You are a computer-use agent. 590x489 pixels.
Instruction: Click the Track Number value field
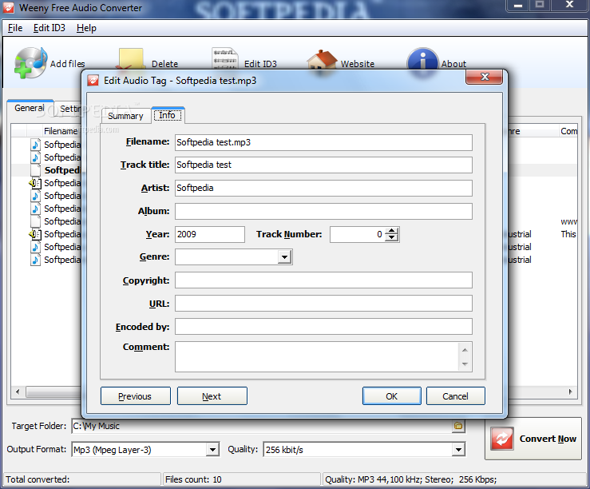pyautogui.click(x=358, y=234)
